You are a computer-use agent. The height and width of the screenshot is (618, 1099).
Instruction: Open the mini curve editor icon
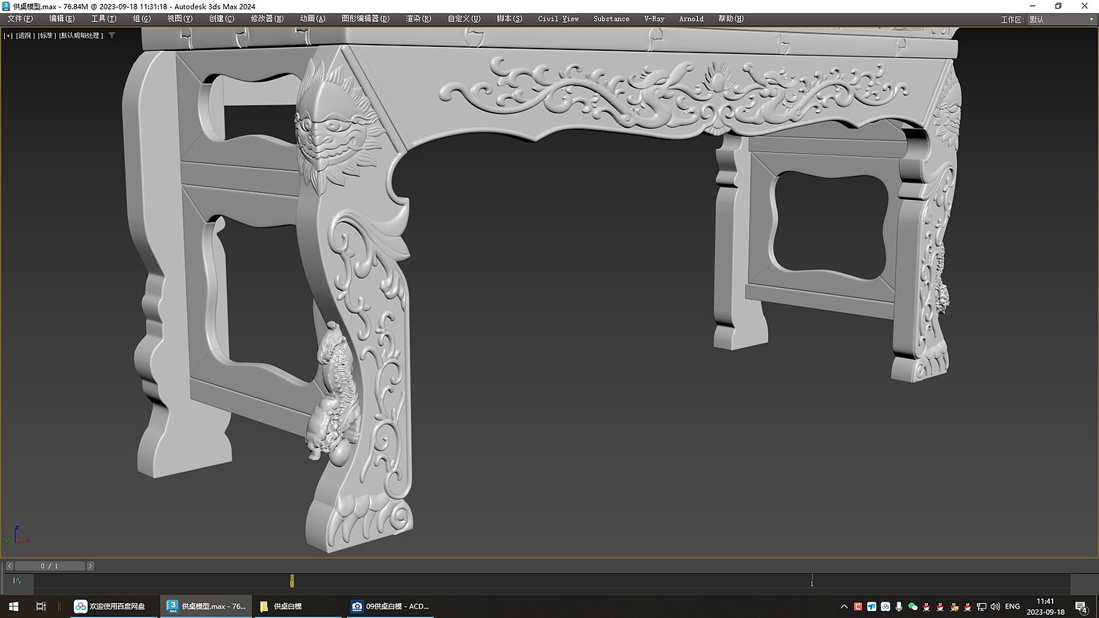17,581
